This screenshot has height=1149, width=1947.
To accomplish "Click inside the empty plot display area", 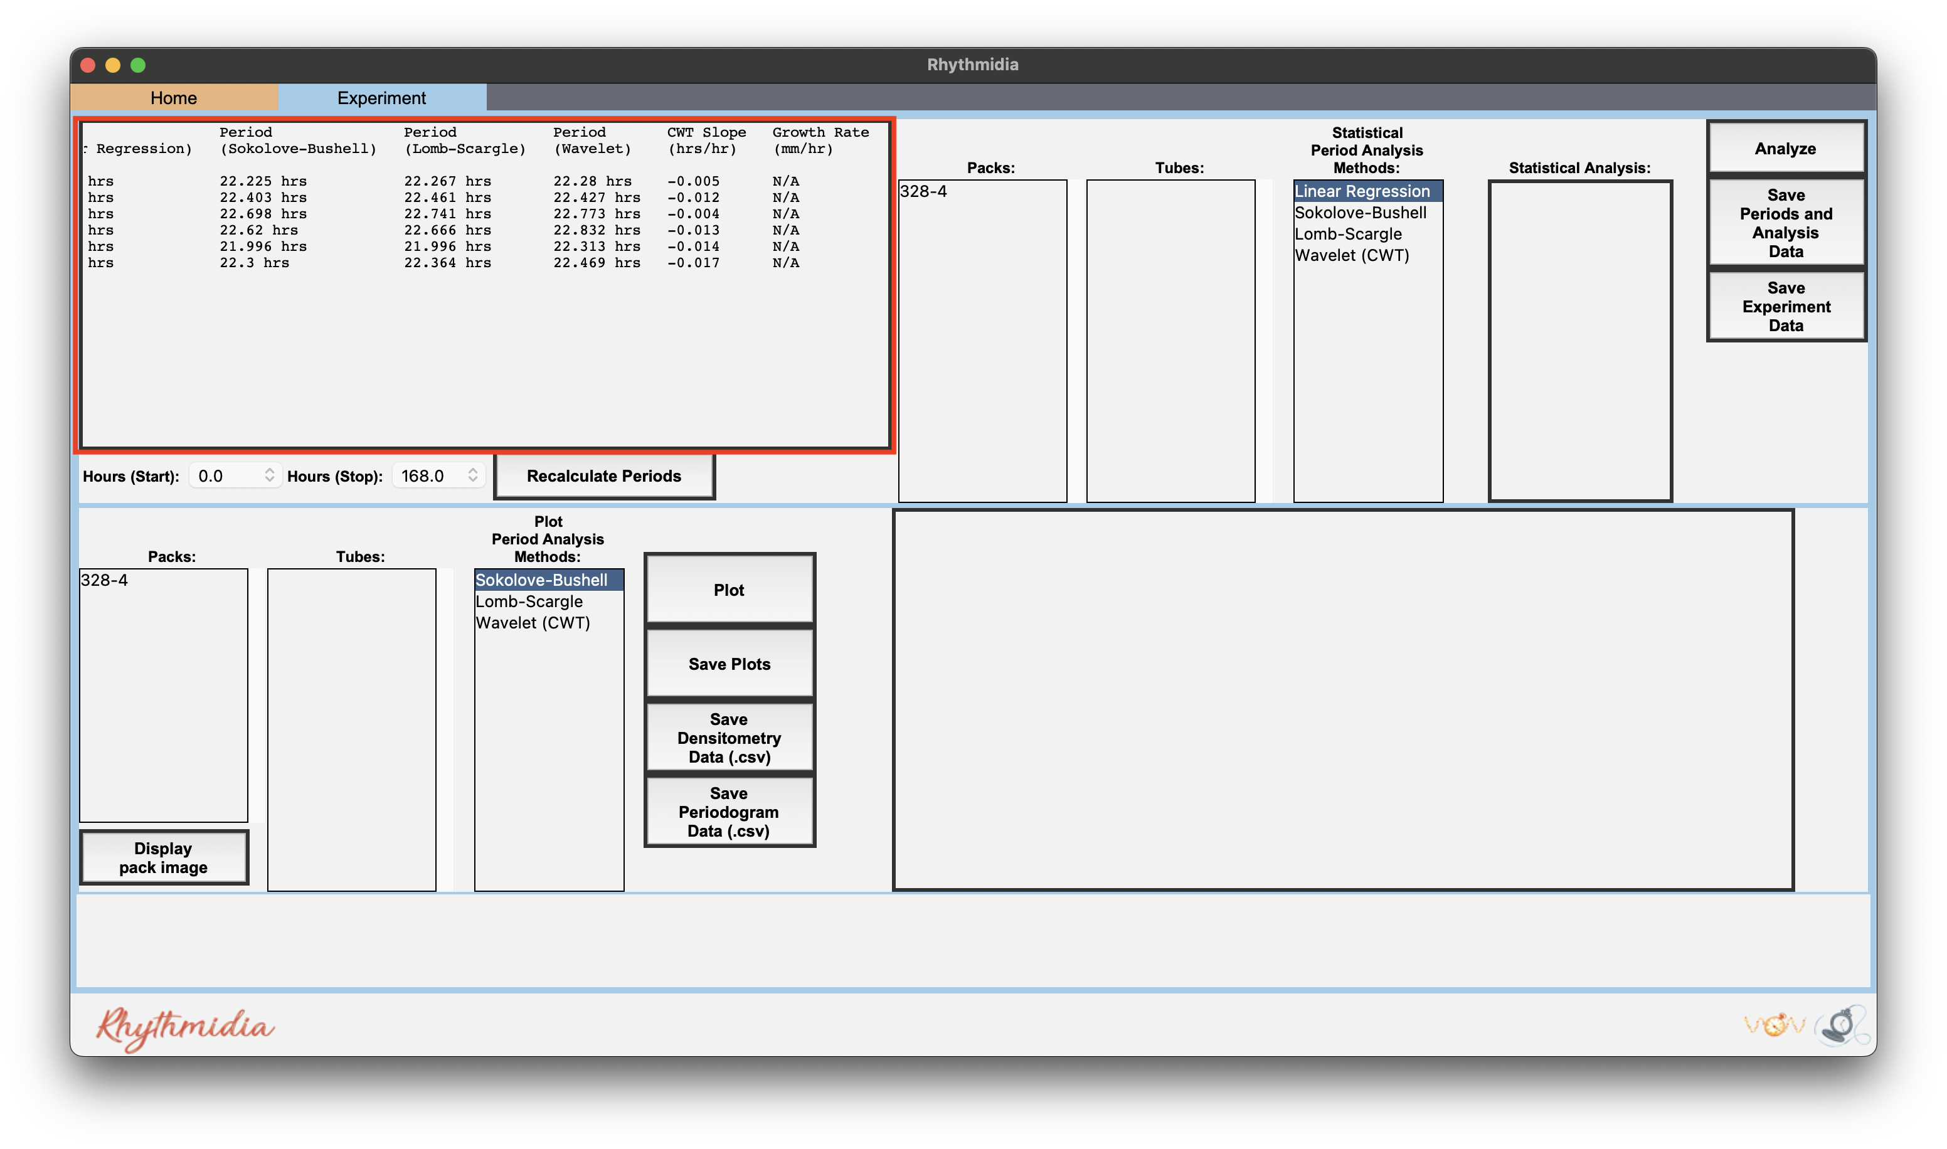I will pos(1343,700).
